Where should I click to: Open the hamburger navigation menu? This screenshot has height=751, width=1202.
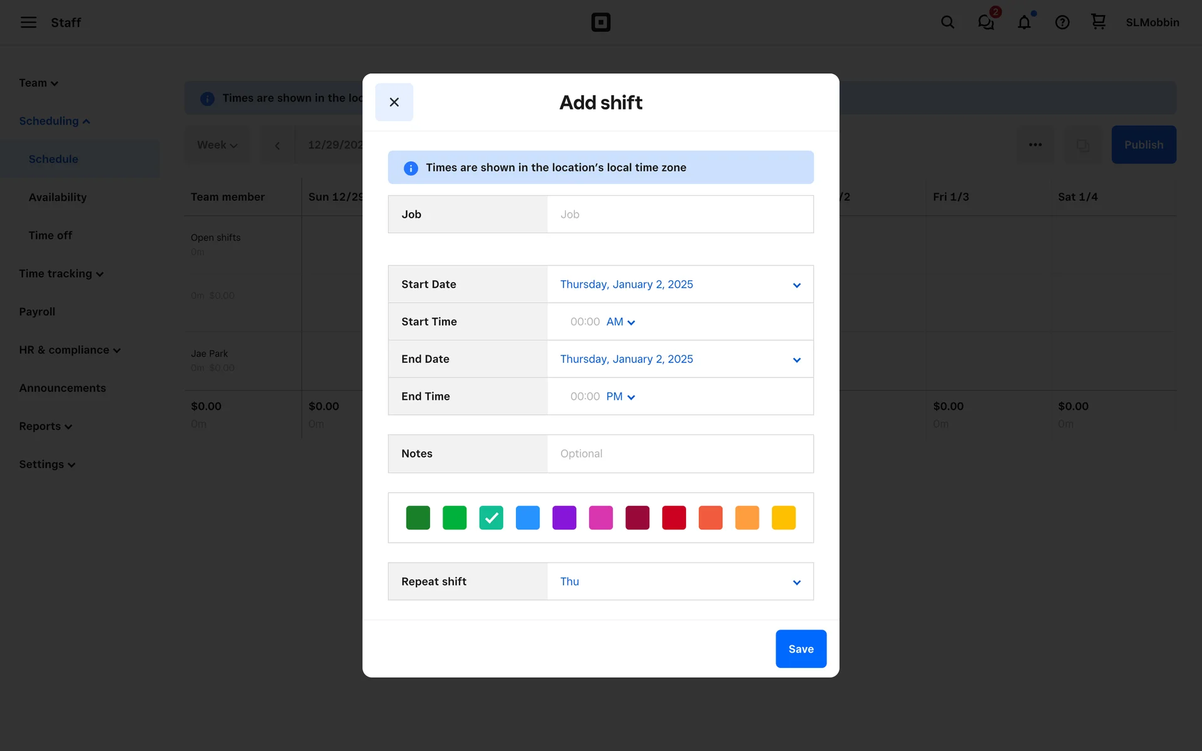tap(28, 23)
